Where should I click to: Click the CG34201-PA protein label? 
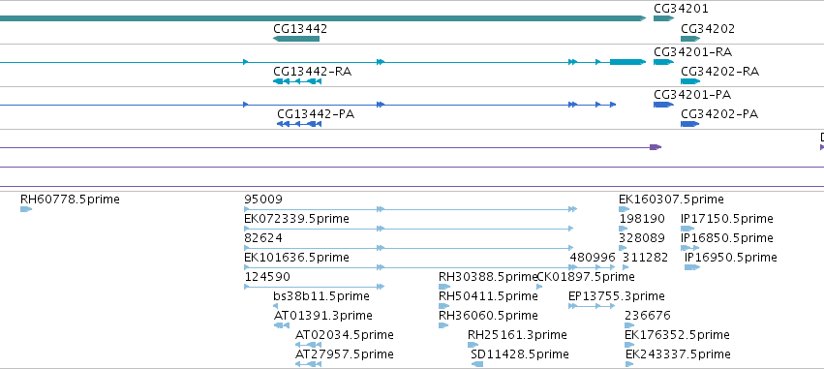692,95
